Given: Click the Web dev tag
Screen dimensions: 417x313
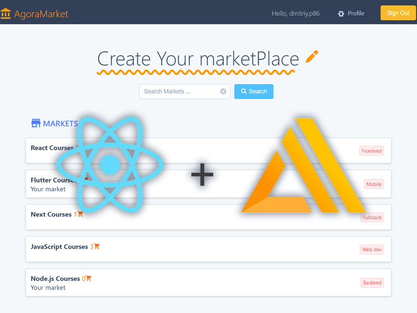Looking at the screenshot, I should (372, 249).
